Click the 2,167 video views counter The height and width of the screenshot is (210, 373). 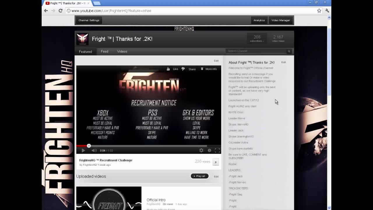coord(278,38)
